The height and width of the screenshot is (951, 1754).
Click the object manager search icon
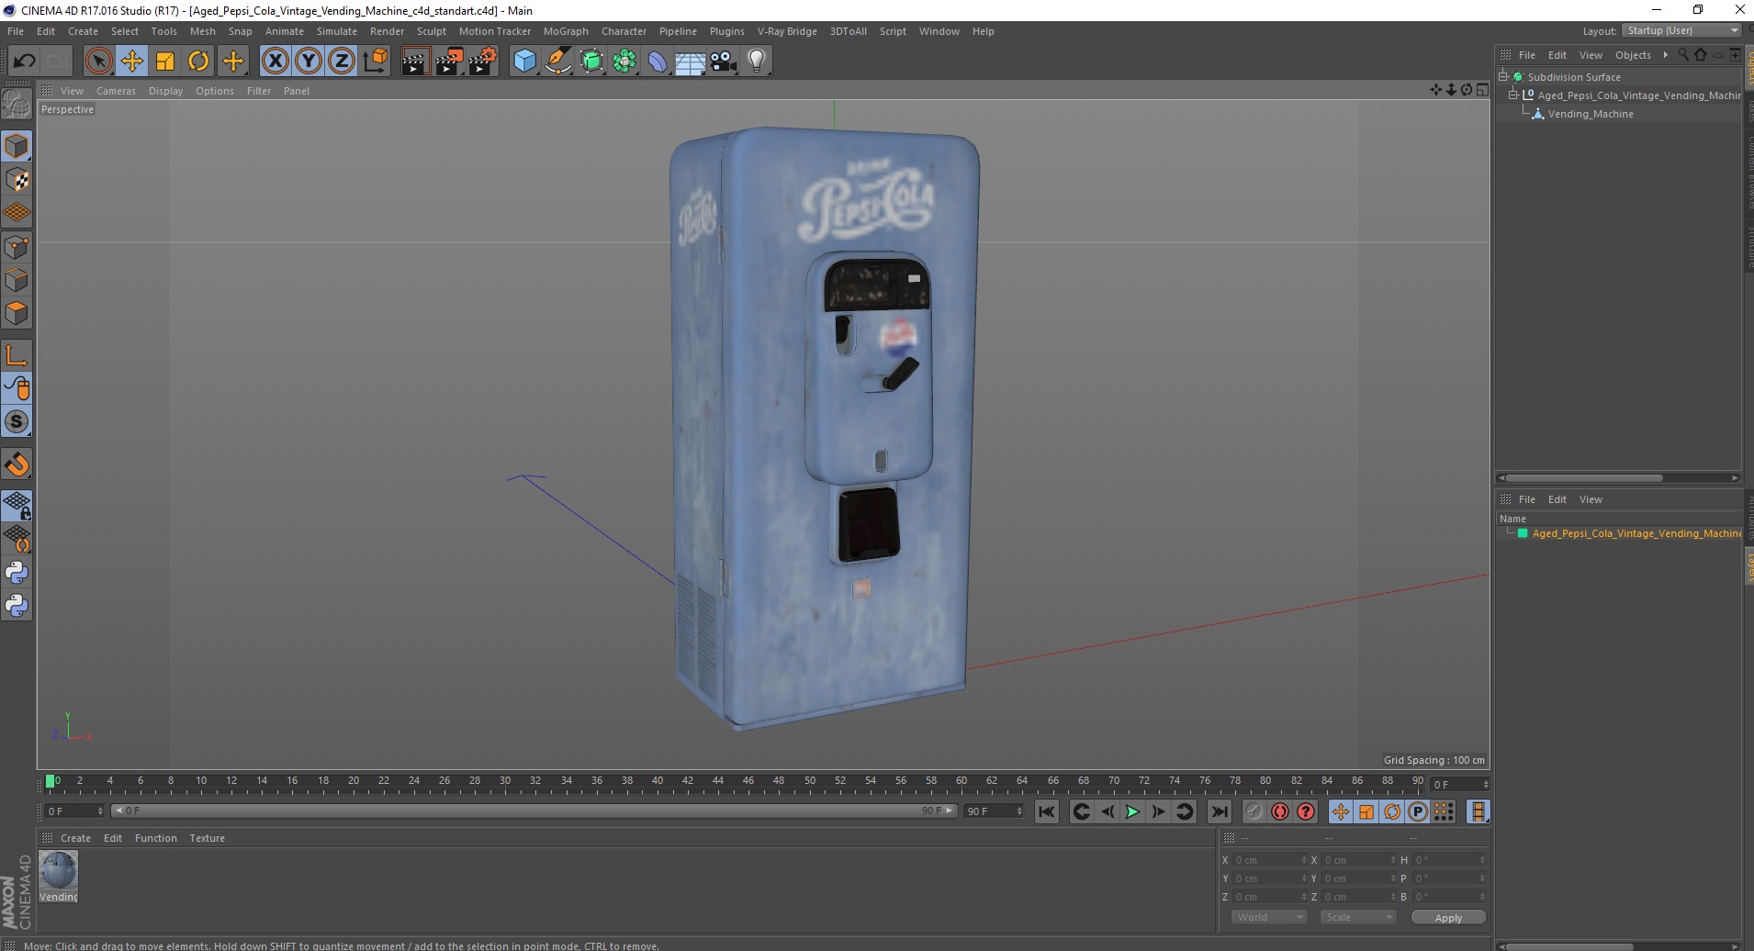pyautogui.click(x=1682, y=55)
